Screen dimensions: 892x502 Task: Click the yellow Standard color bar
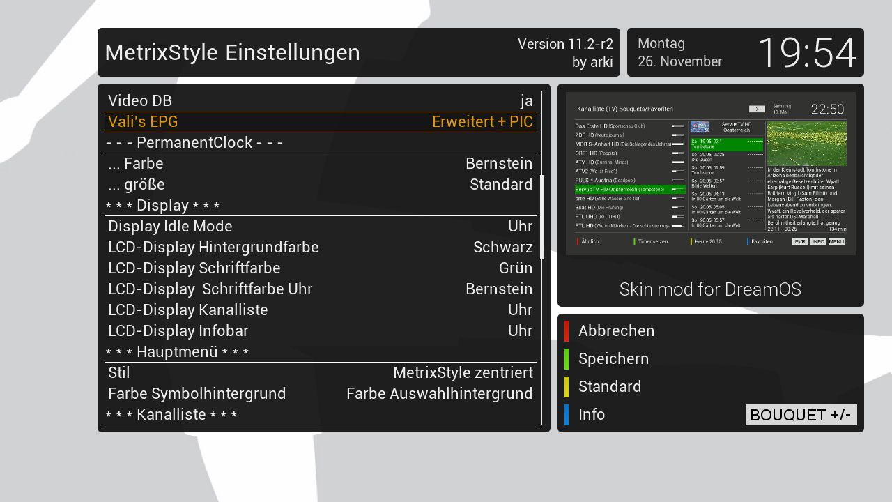tap(567, 387)
